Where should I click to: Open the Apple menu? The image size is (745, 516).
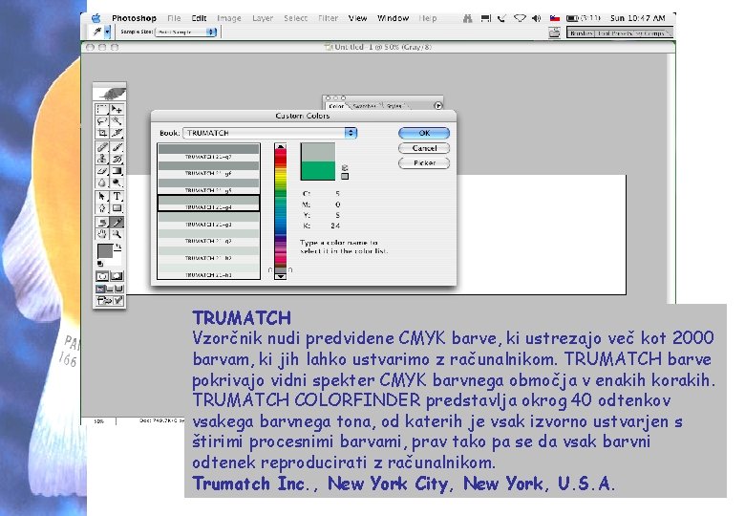coord(96,18)
